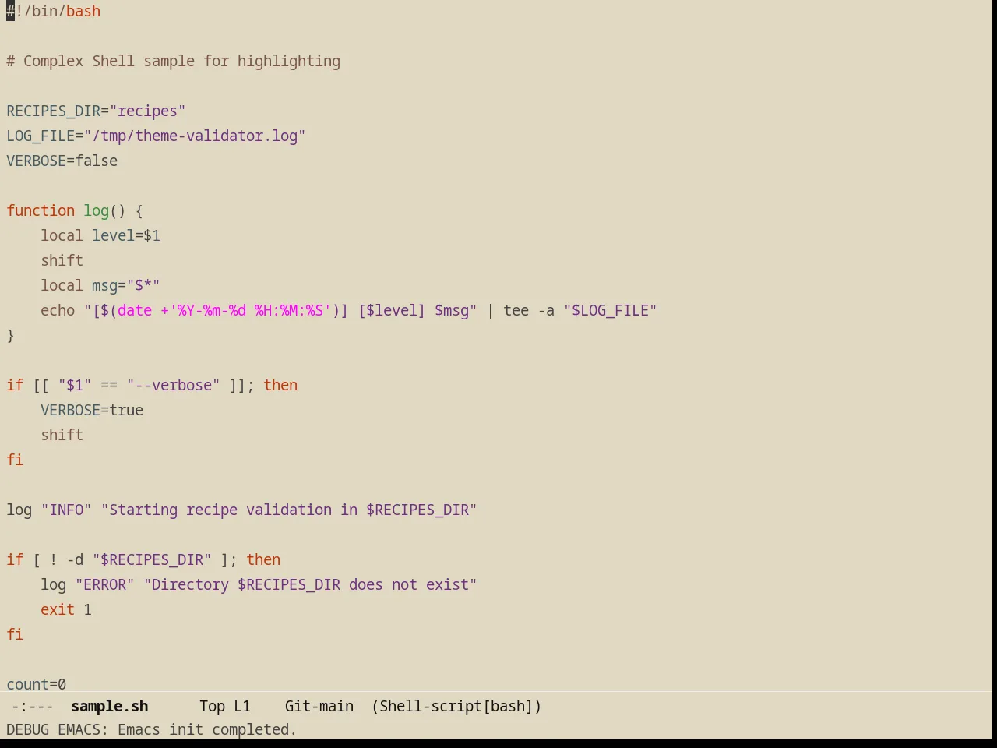Click the '-d' test flag

(75, 559)
